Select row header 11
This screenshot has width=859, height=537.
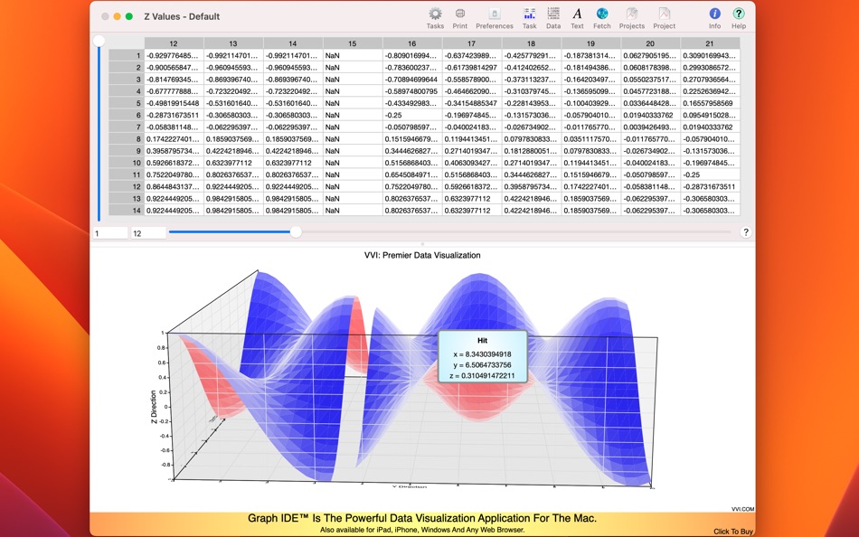coord(126,174)
